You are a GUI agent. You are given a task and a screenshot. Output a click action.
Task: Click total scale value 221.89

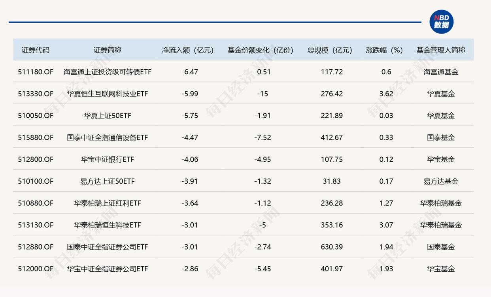pyautogui.click(x=332, y=116)
